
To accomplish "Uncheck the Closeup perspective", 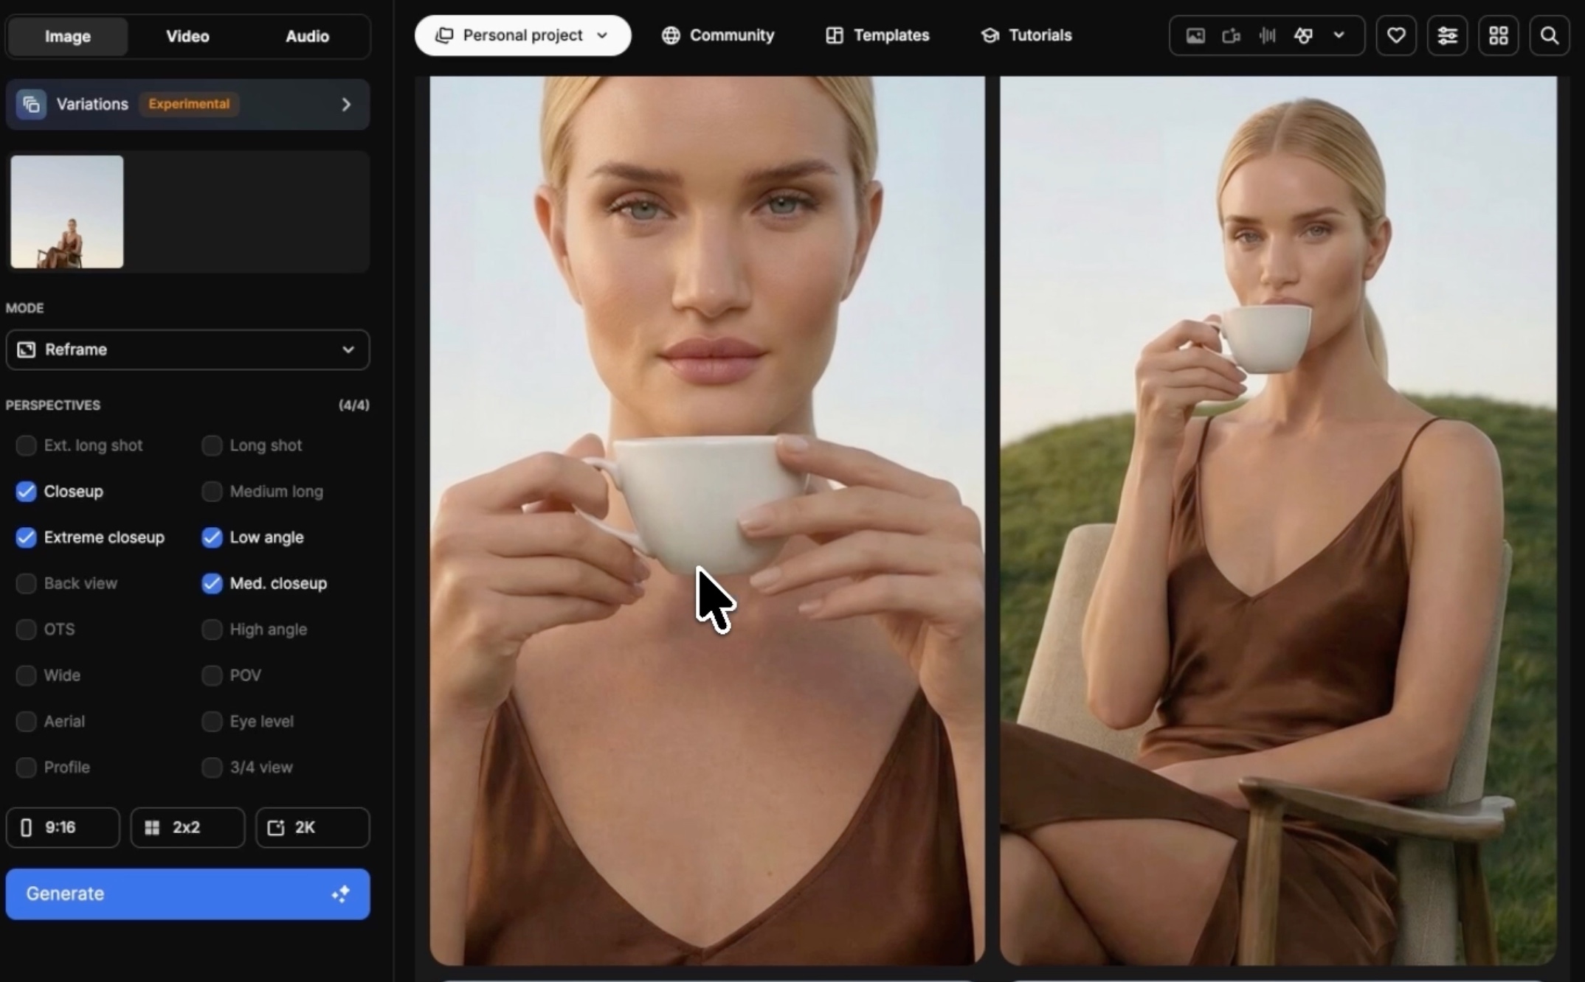I will [26, 492].
